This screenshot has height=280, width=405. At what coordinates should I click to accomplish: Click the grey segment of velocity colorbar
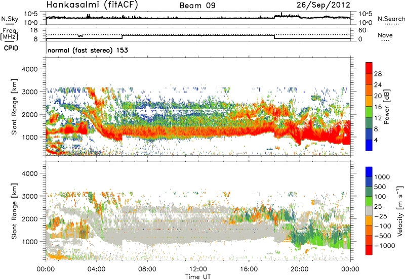(369, 211)
